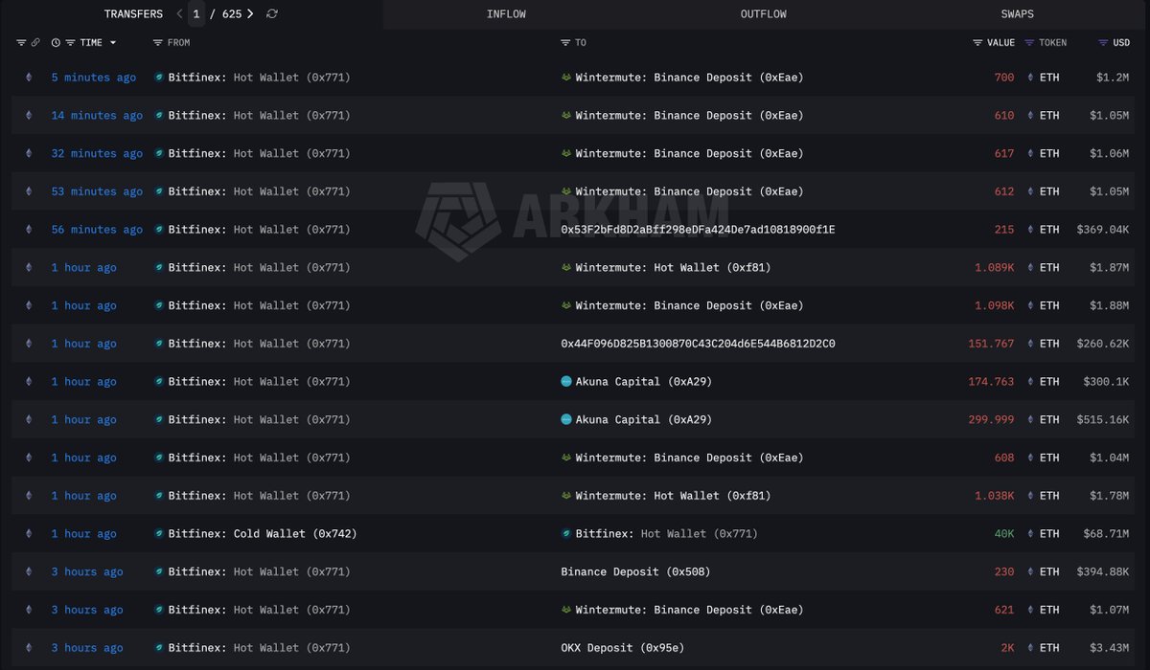Go to the previous transfers page
This screenshot has height=670, width=1150.
click(179, 14)
